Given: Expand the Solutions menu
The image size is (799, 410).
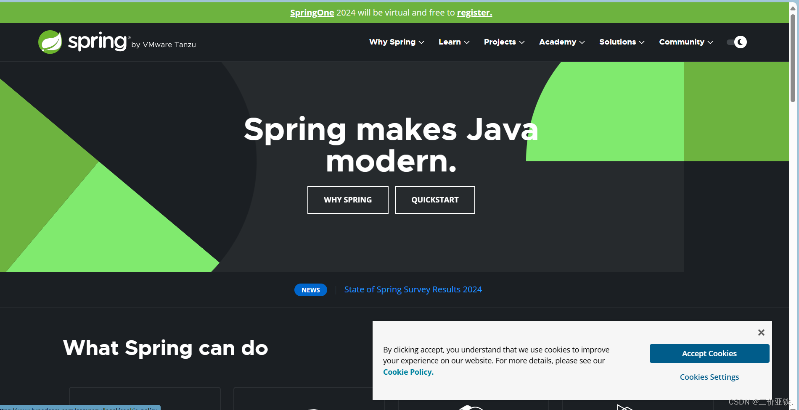Looking at the screenshot, I should click(622, 42).
